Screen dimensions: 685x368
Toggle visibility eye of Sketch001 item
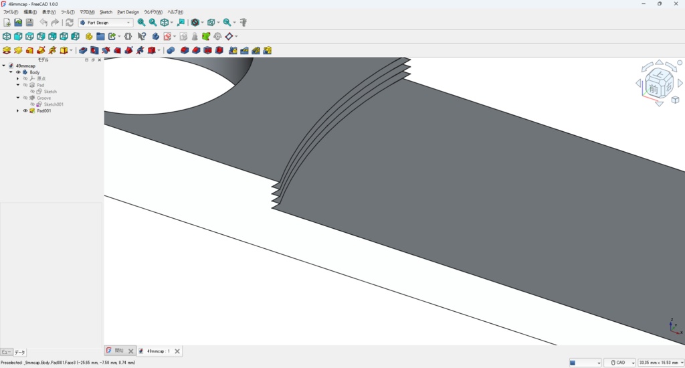[32, 104]
